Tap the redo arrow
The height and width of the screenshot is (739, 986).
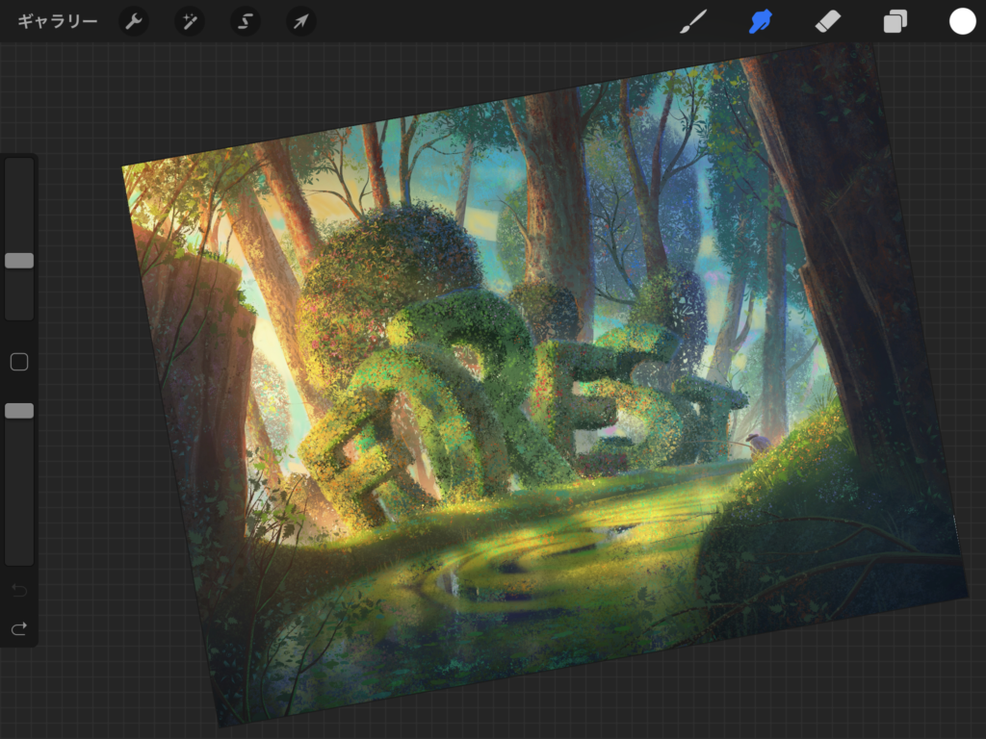pos(19,628)
